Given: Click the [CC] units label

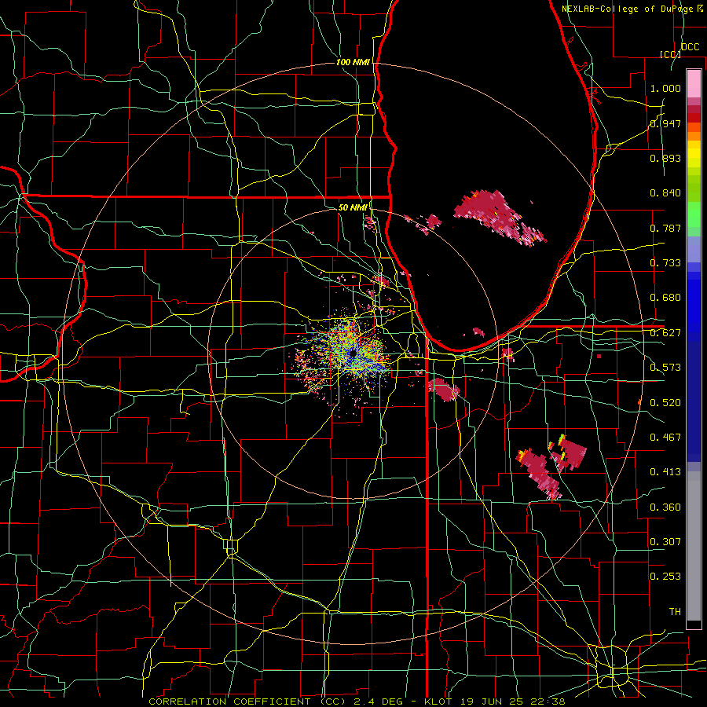Looking at the screenshot, I should (x=670, y=54).
